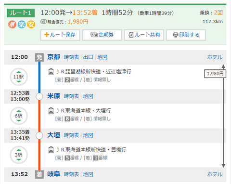Image resolution: width=231 pixels, height=184 pixels.
Task: Open 大垣 station 時刻表 timetable
Action: [x=71, y=135]
